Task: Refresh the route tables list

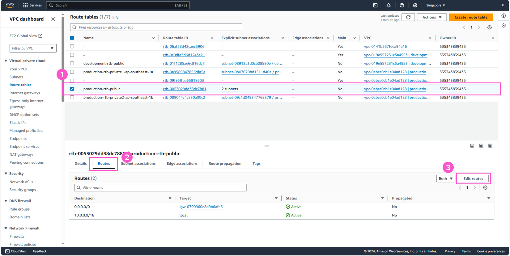Action: point(408,17)
